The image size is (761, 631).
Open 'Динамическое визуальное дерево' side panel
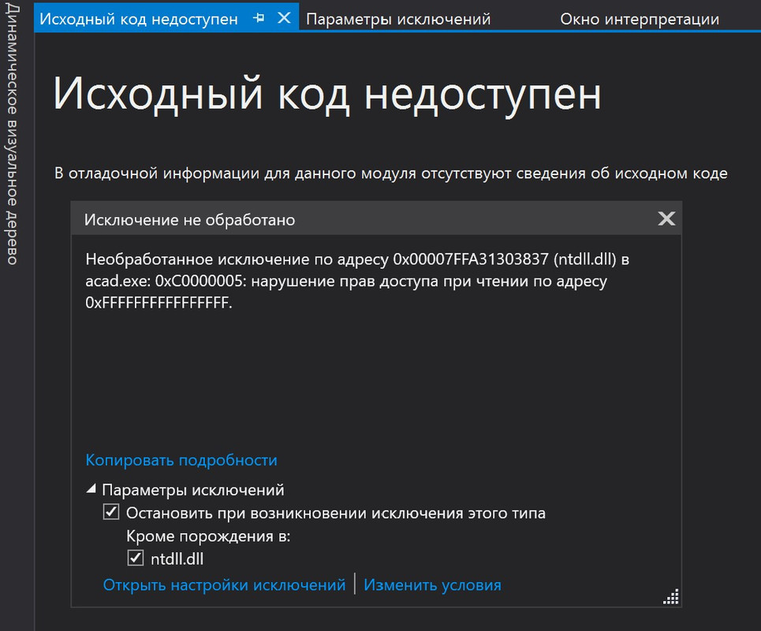12,134
